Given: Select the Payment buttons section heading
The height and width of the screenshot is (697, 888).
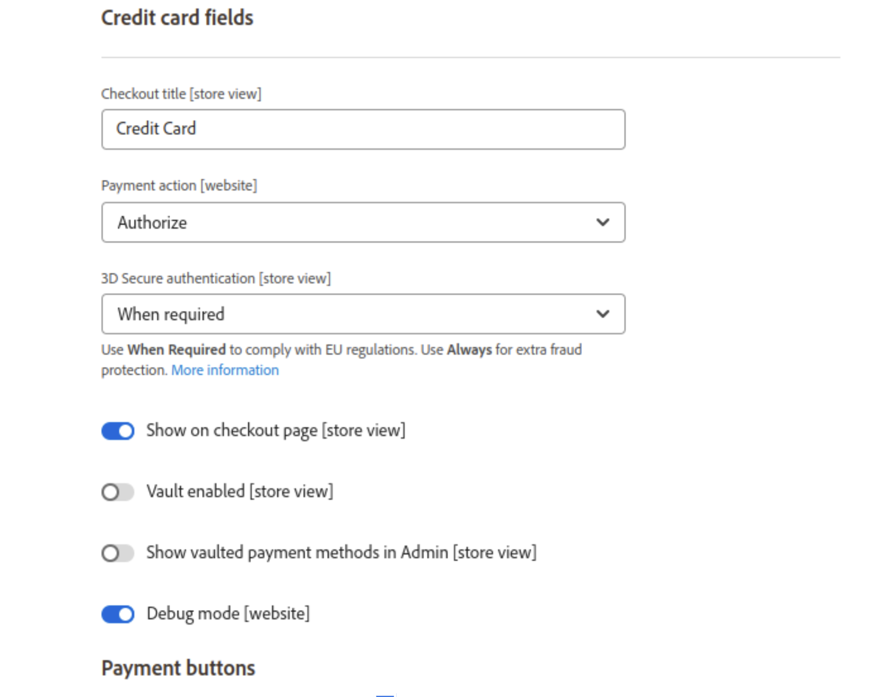Looking at the screenshot, I should [178, 668].
